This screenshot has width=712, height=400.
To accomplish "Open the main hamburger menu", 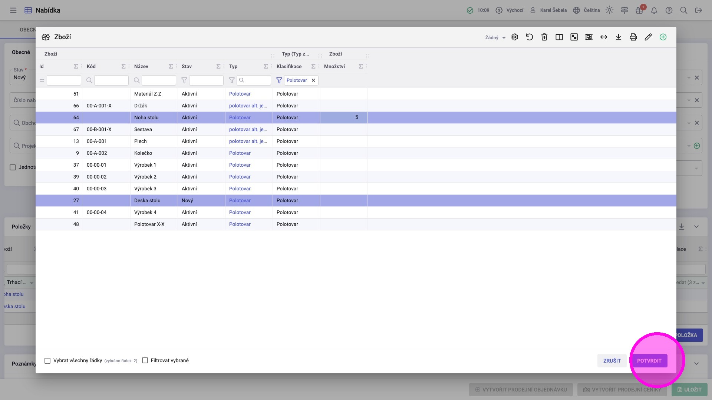I will pyautogui.click(x=13, y=10).
